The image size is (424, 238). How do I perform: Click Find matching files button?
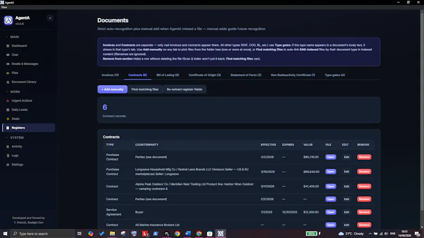[x=145, y=89]
